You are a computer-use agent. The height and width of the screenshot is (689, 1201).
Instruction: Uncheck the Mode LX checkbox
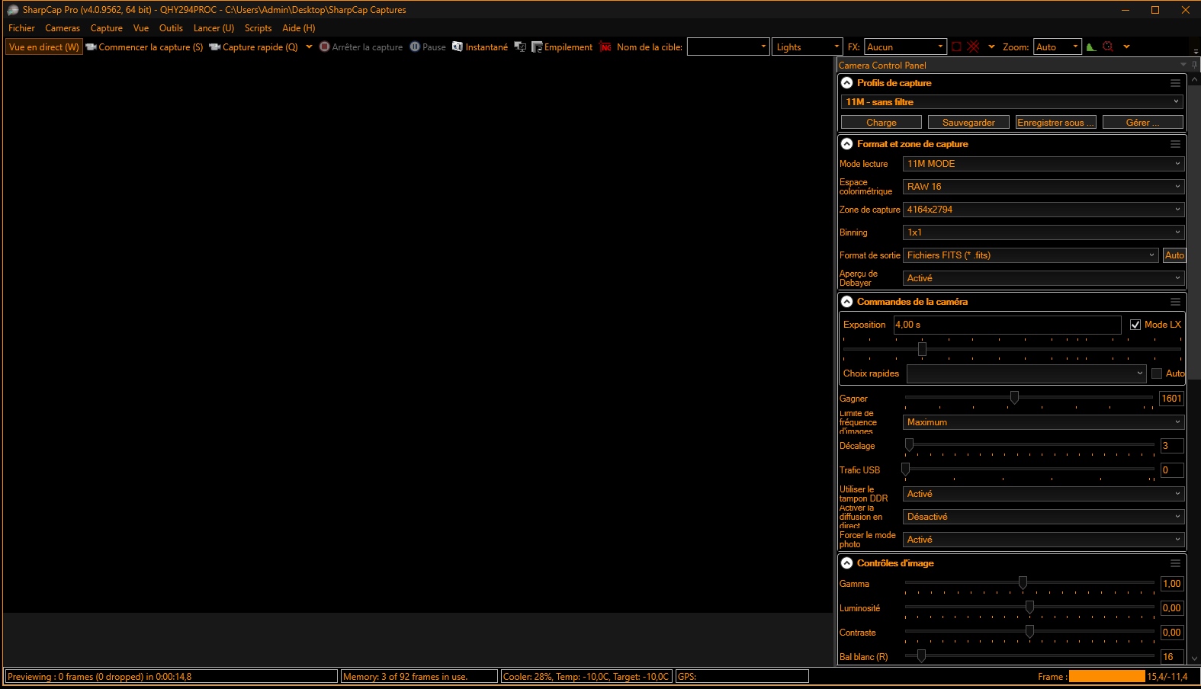coord(1135,325)
